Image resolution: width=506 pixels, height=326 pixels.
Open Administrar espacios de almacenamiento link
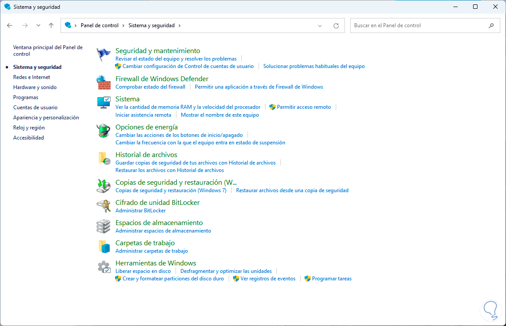click(163, 231)
